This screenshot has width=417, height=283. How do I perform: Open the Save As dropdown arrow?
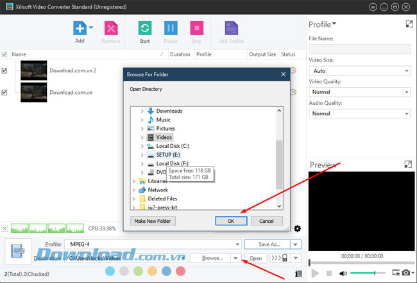296,244
